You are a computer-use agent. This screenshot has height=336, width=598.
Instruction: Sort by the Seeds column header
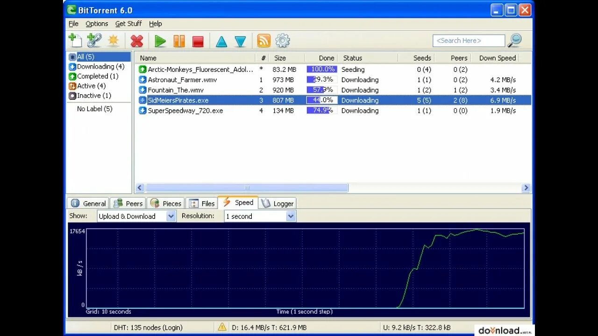click(416, 58)
